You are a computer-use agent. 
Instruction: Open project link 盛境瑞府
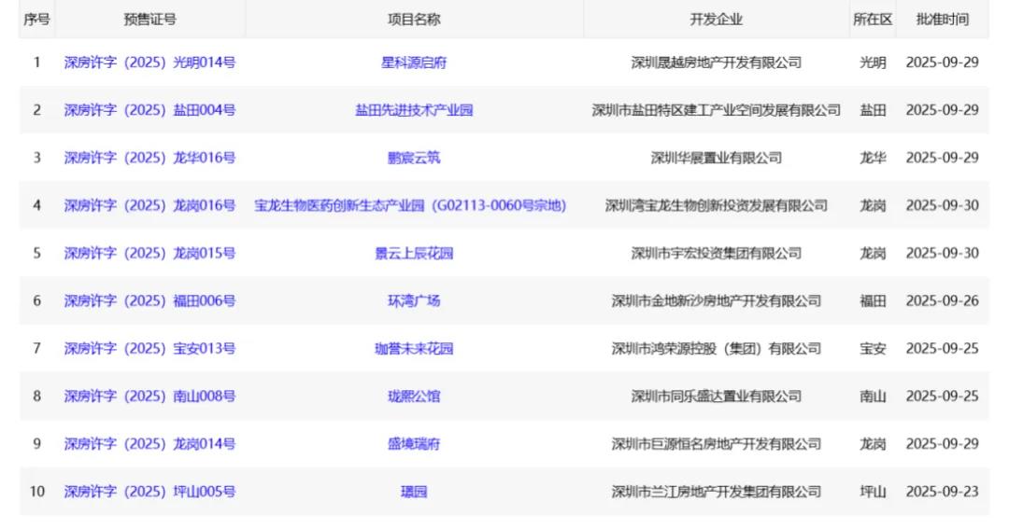point(414,444)
